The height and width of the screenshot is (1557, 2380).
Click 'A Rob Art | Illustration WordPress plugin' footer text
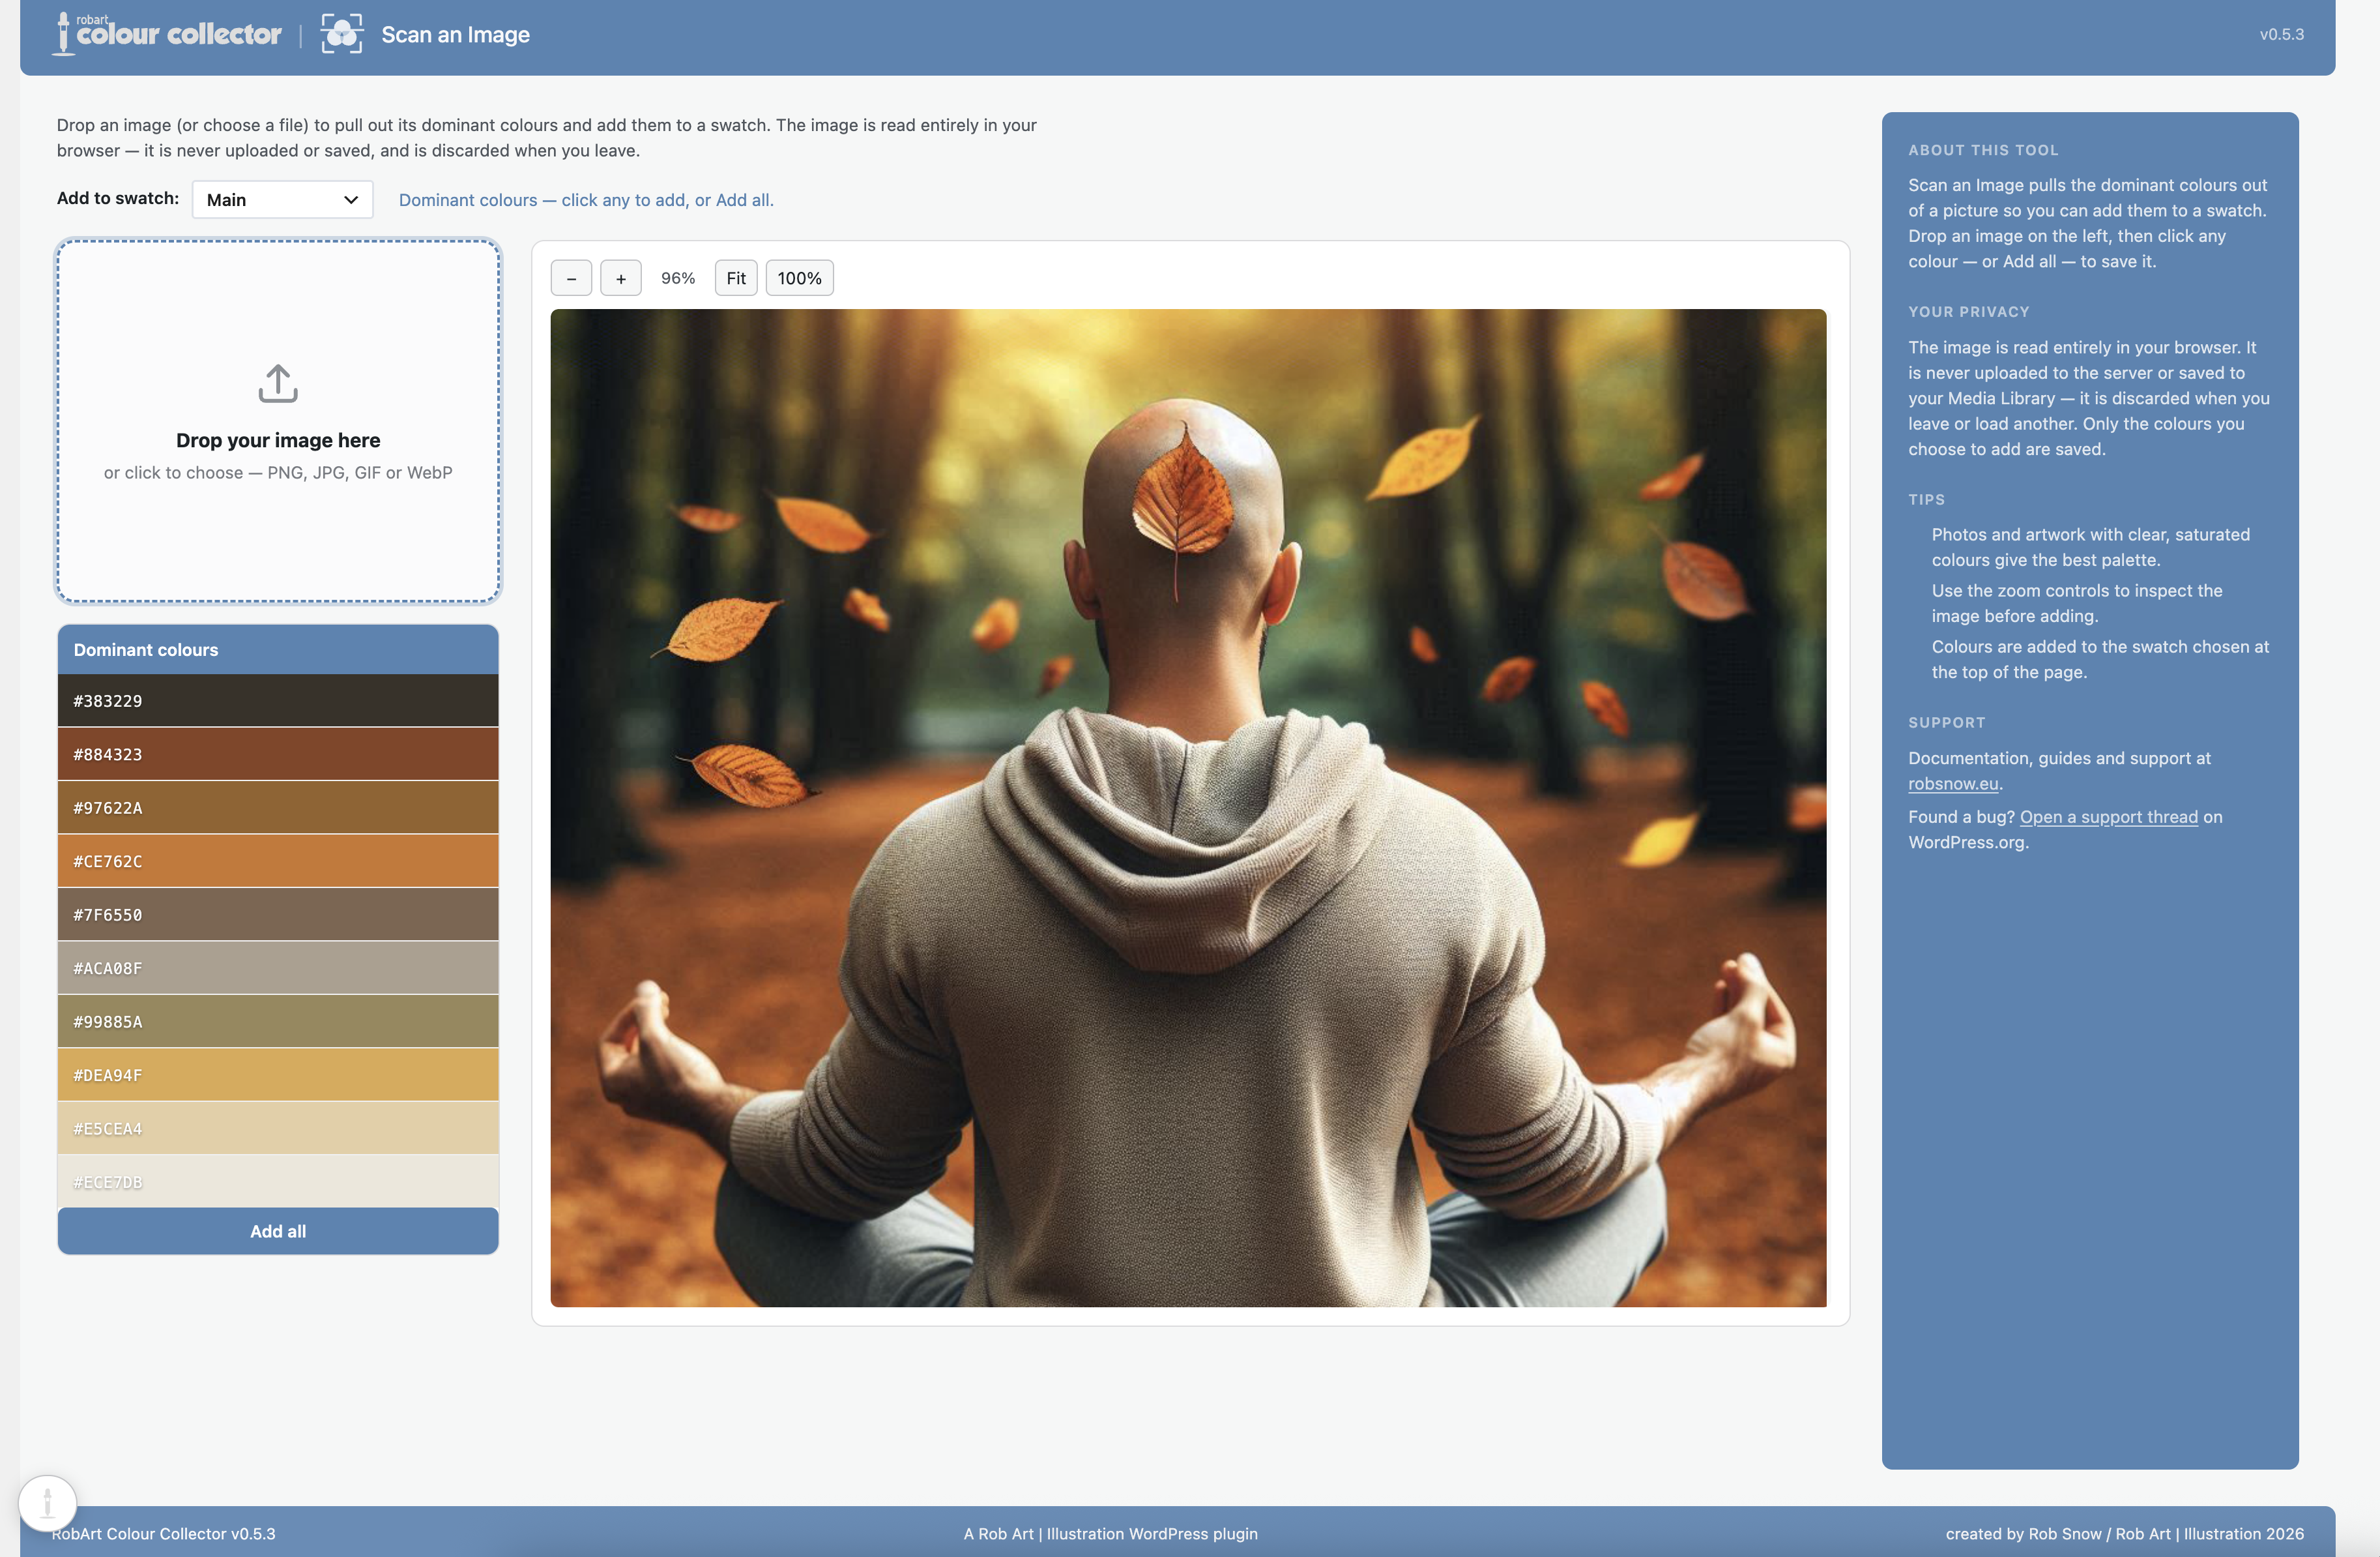click(x=1110, y=1533)
